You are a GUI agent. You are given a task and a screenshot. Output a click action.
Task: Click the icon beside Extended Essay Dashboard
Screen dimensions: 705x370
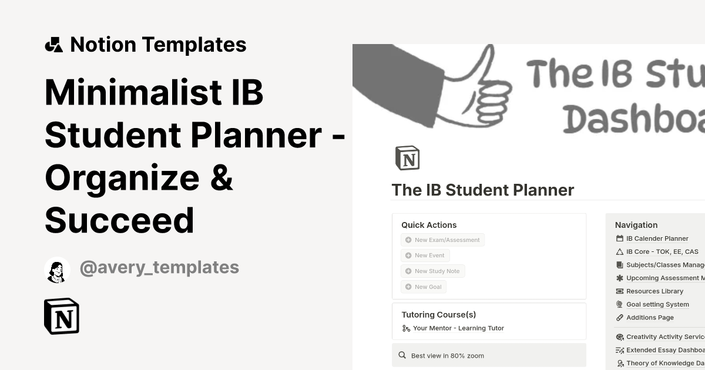[619, 349]
